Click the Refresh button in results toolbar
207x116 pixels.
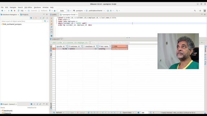click(58, 112)
